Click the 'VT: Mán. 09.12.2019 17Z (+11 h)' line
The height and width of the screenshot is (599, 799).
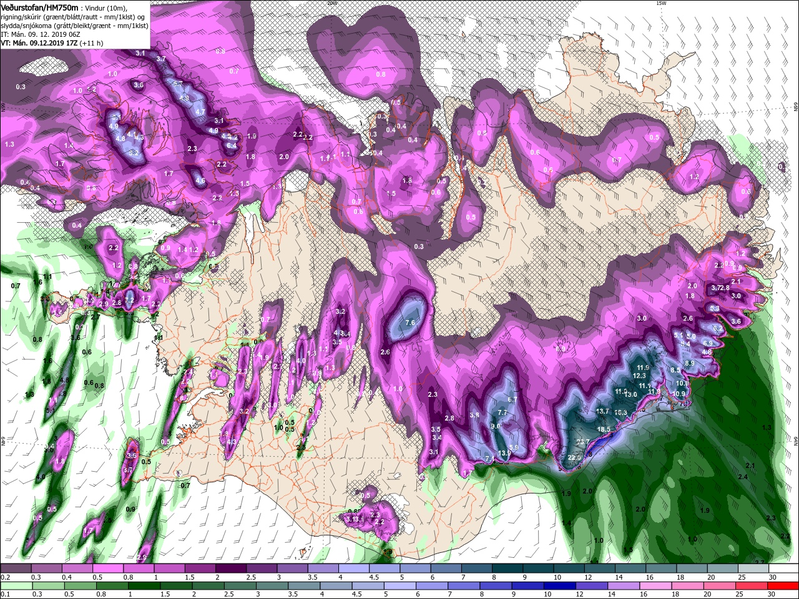click(x=51, y=43)
